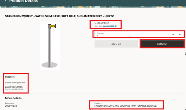This screenshot has height=110, width=186.
Task: Focus the Quantity input field
Action: tap(133, 34)
